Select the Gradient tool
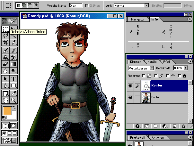 (13, 64)
